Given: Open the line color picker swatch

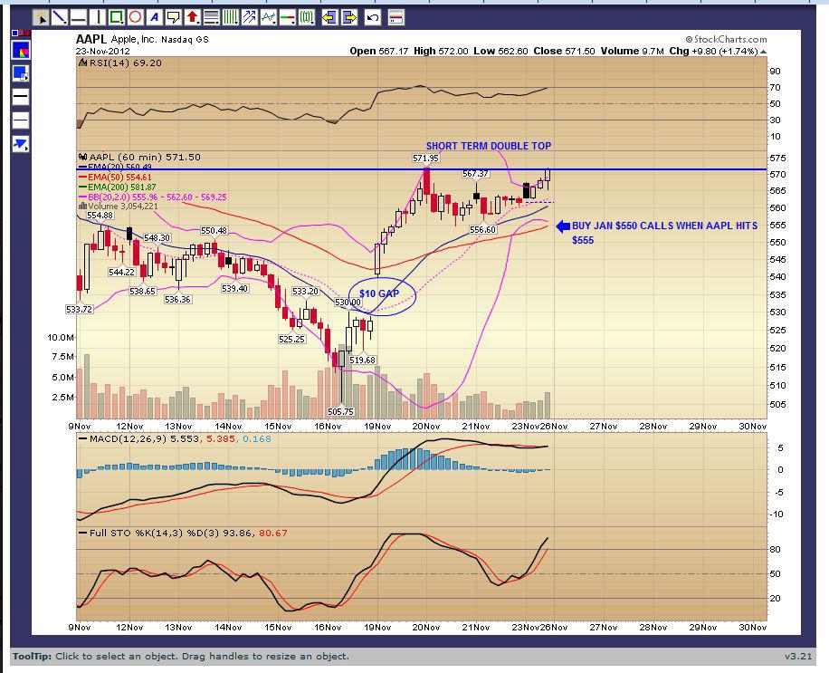Looking at the screenshot, I should (x=21, y=51).
